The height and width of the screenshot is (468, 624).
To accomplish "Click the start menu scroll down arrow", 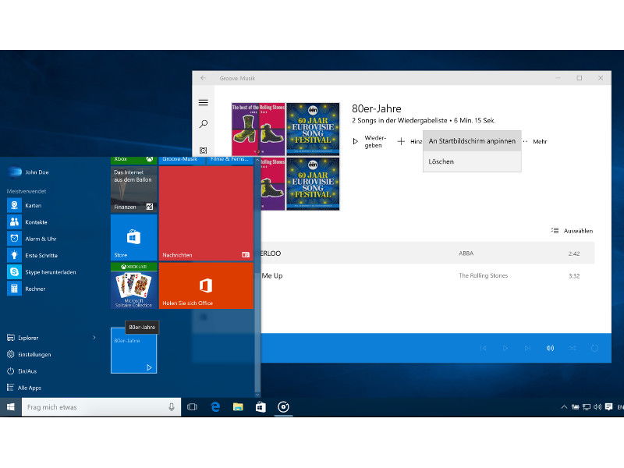I will [x=257, y=395].
